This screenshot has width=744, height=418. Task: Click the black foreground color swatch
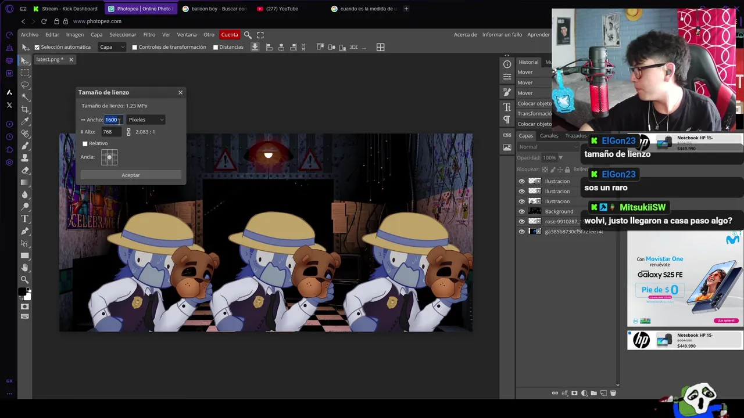22,291
